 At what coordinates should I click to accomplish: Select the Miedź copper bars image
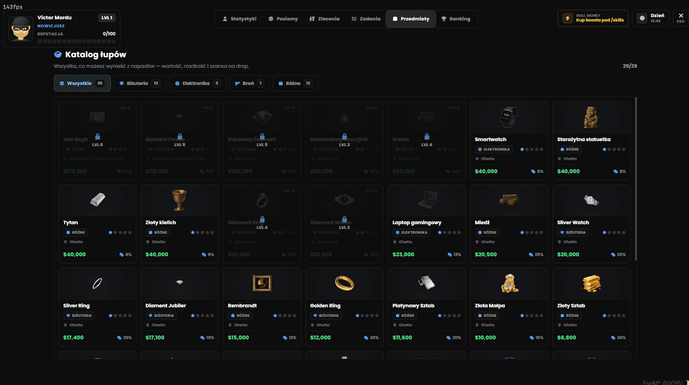509,200
